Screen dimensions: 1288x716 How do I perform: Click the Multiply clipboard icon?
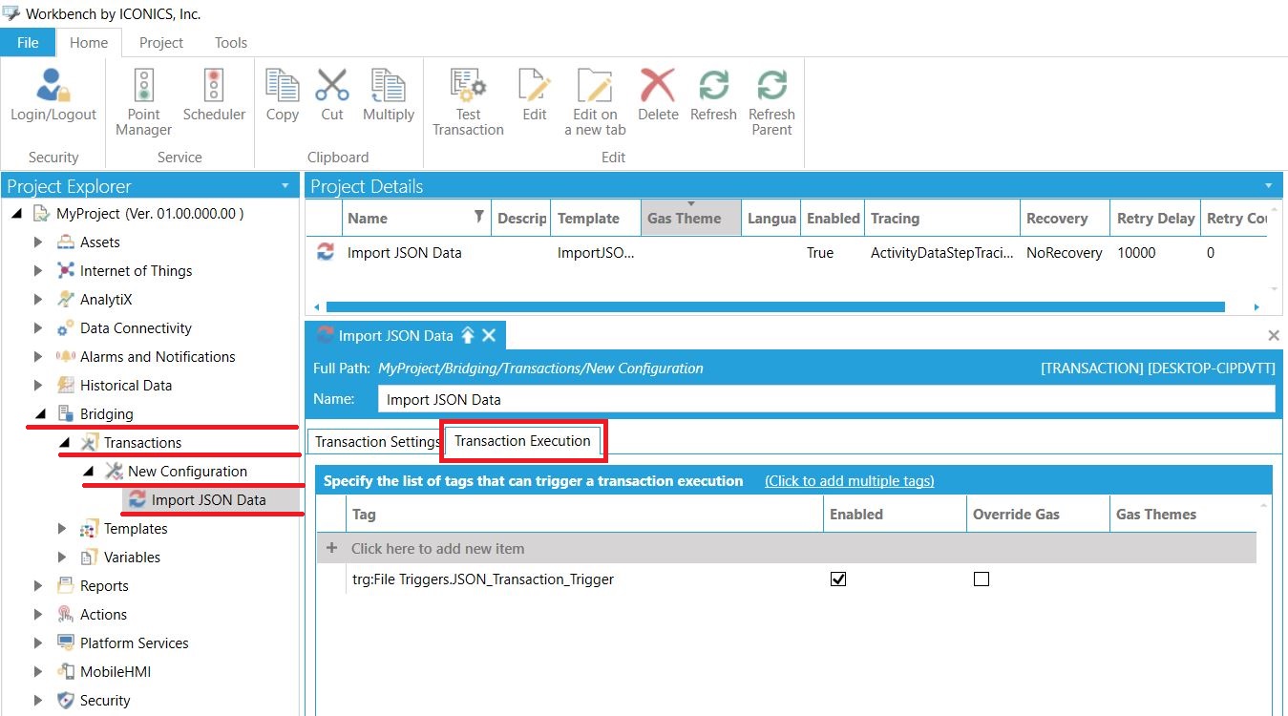click(x=388, y=85)
